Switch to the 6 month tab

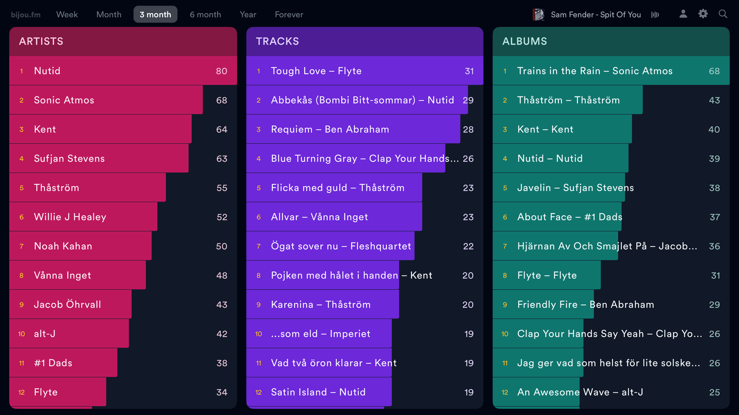(206, 15)
